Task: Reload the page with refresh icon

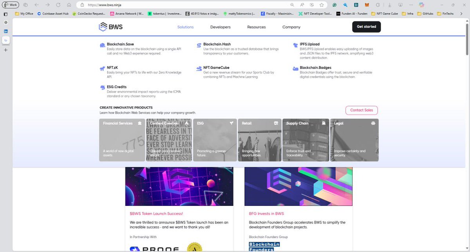Action: coord(58,5)
